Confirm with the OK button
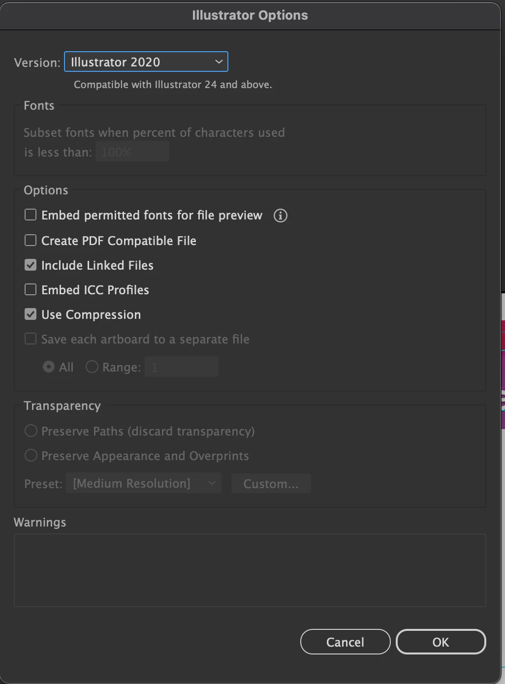 click(441, 642)
